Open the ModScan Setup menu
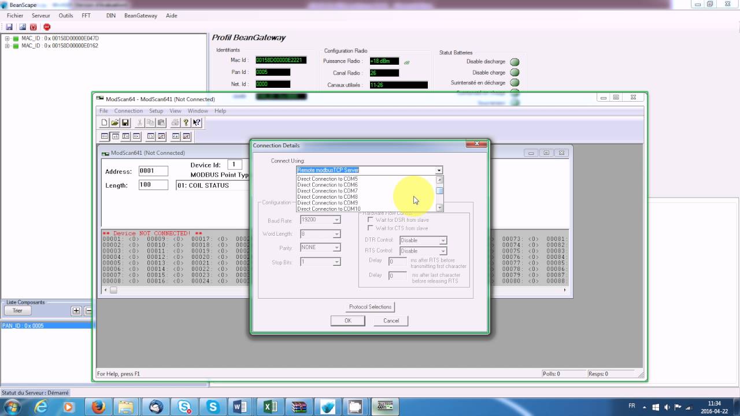The image size is (740, 416). tap(156, 111)
